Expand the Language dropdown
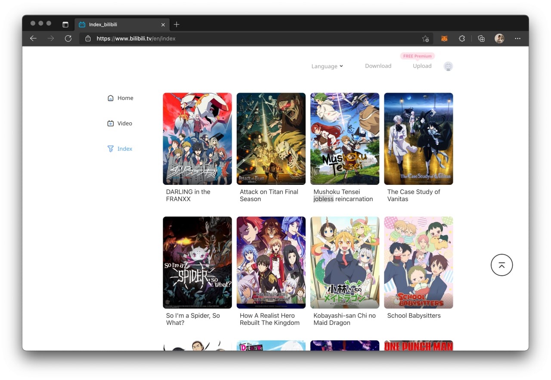This screenshot has width=551, height=380. click(327, 66)
